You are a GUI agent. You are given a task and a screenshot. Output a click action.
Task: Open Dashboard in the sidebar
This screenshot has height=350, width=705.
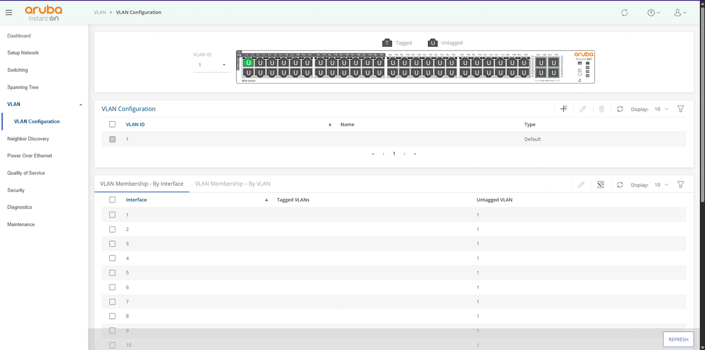tap(19, 36)
